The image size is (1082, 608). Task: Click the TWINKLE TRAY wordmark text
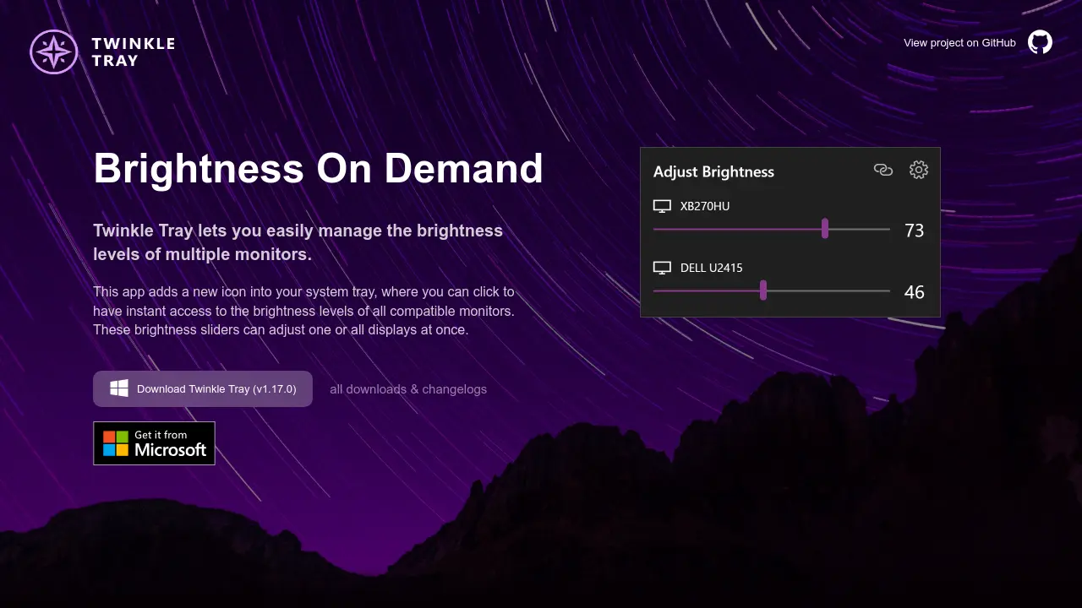(x=133, y=52)
